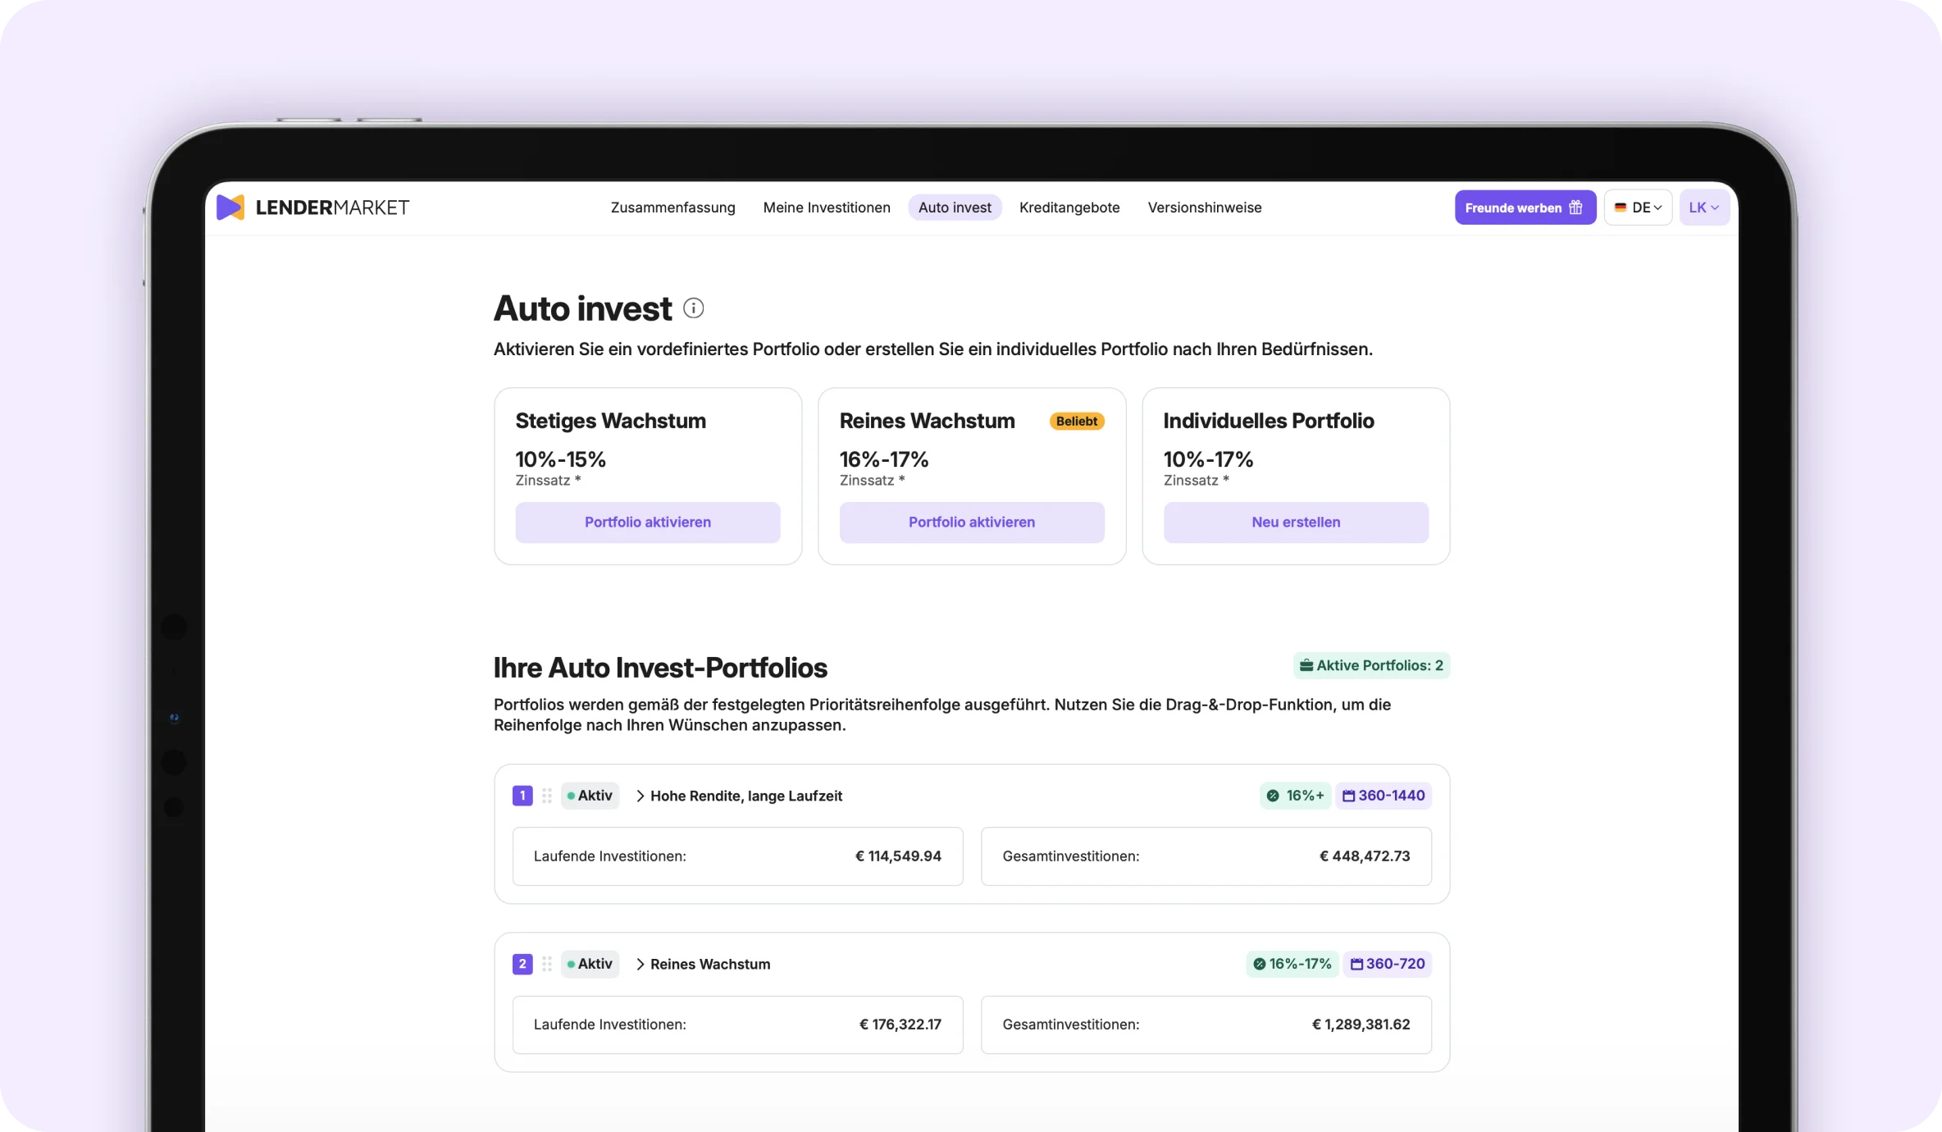Toggle Aktiv status on Reines Wachstum portfolio
This screenshot has height=1132, width=1942.
pos(590,964)
